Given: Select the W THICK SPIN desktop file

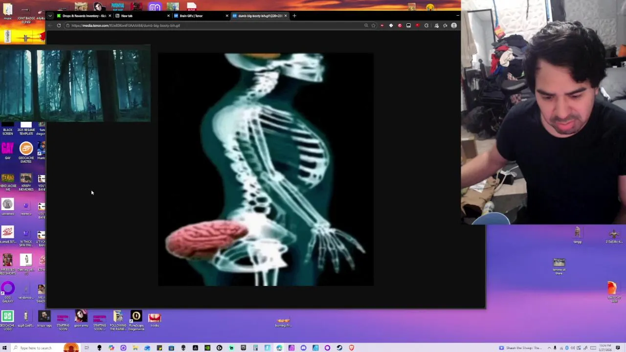Looking at the screenshot, I should pos(26,238).
